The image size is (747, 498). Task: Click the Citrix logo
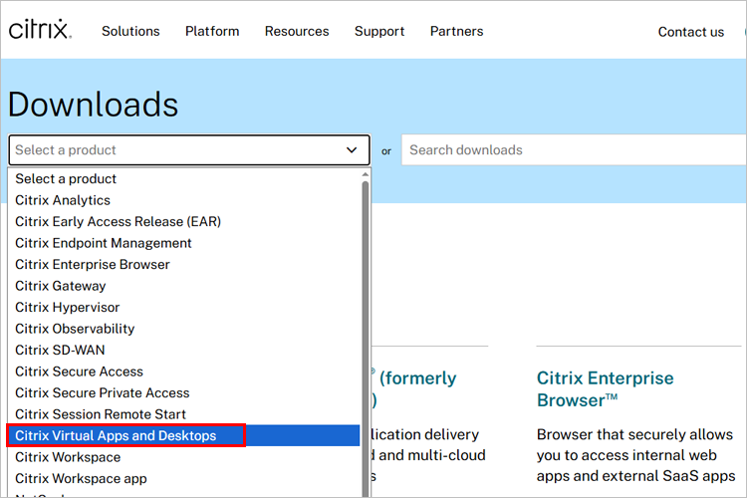tap(40, 30)
